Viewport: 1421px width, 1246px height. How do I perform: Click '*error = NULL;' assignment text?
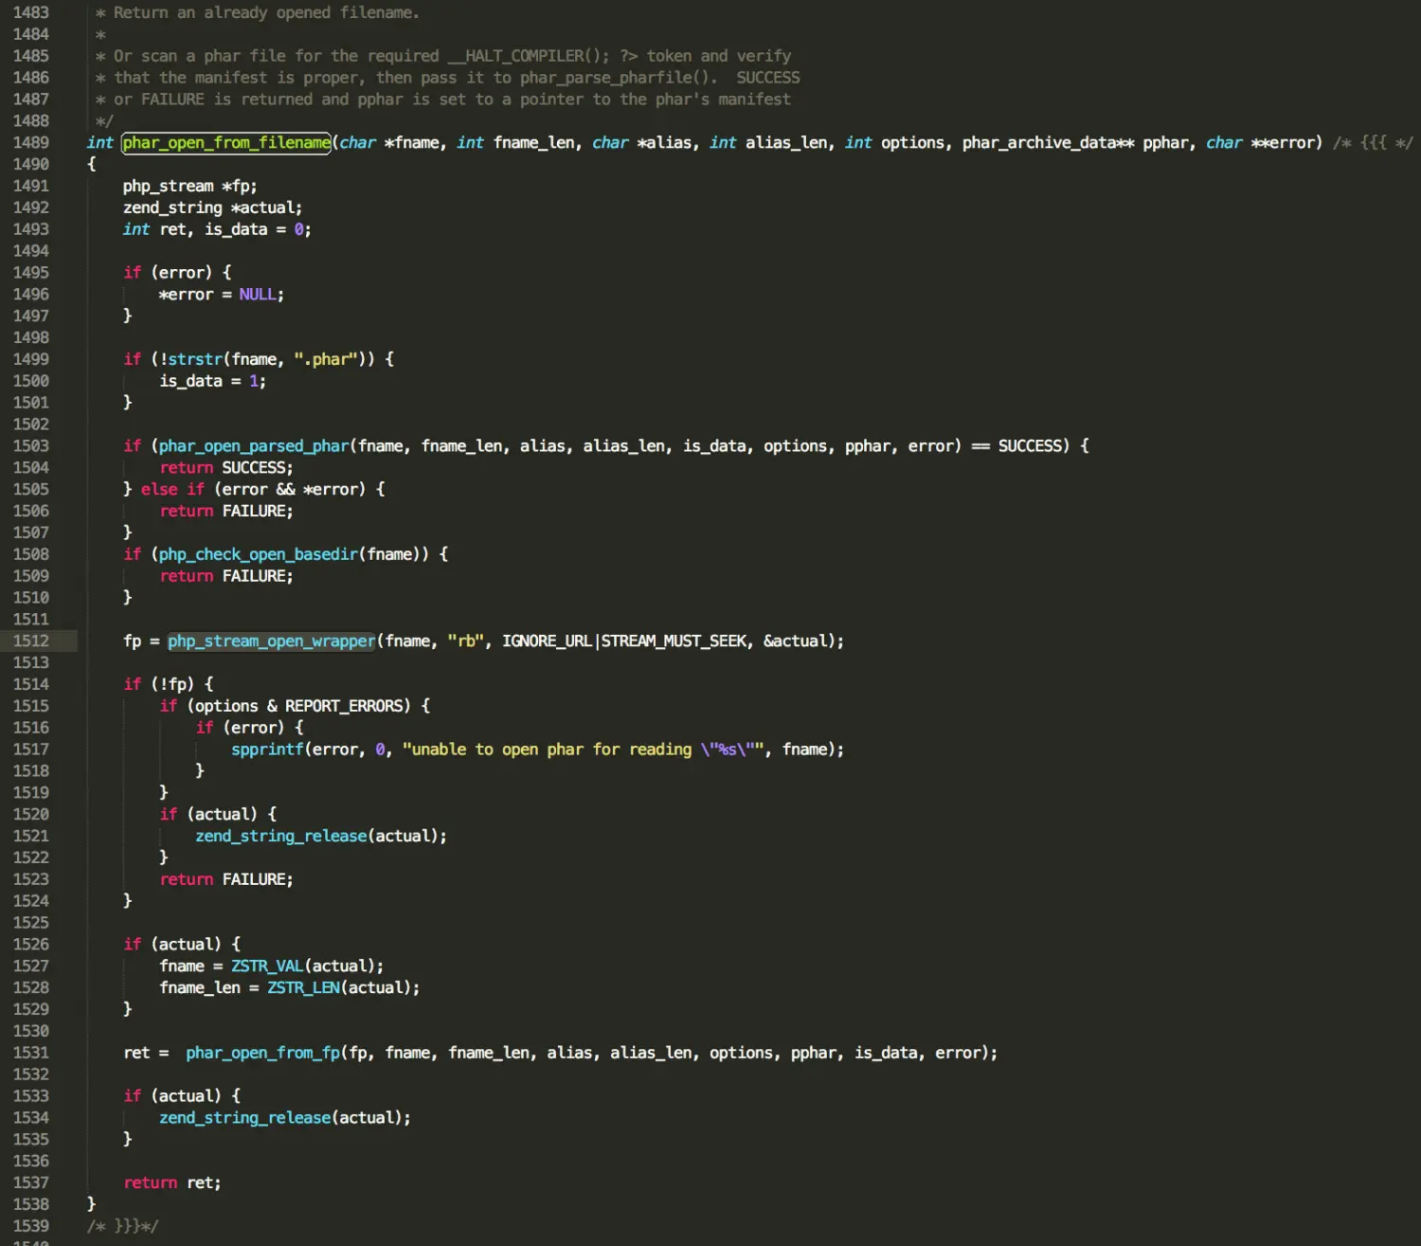pyautogui.click(x=222, y=295)
